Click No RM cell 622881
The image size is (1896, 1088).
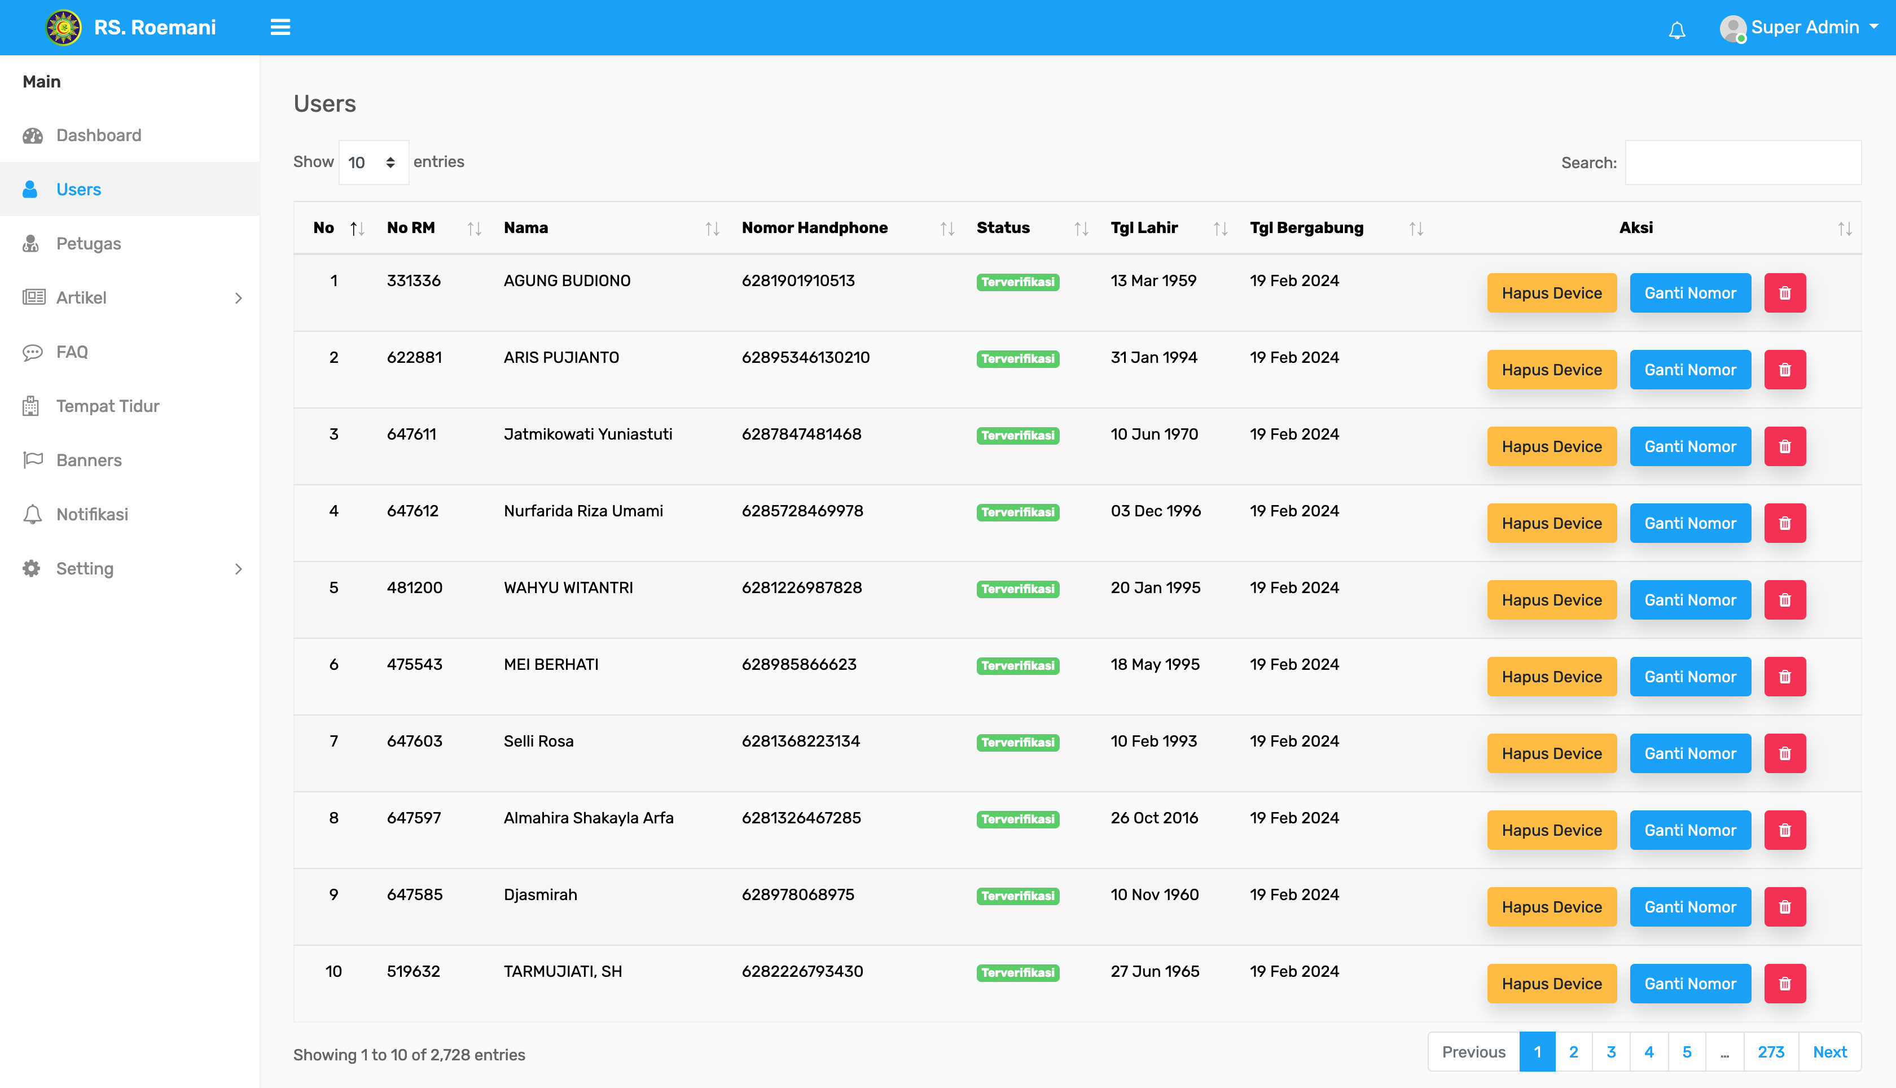click(x=414, y=358)
